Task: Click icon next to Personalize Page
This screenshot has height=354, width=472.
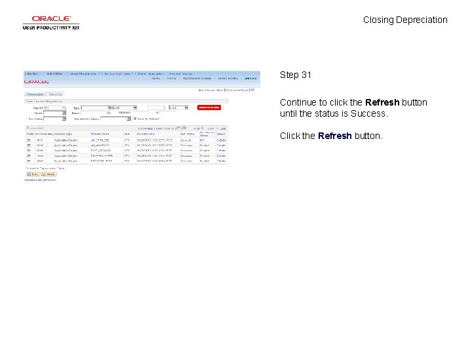Action: pyautogui.click(x=252, y=90)
